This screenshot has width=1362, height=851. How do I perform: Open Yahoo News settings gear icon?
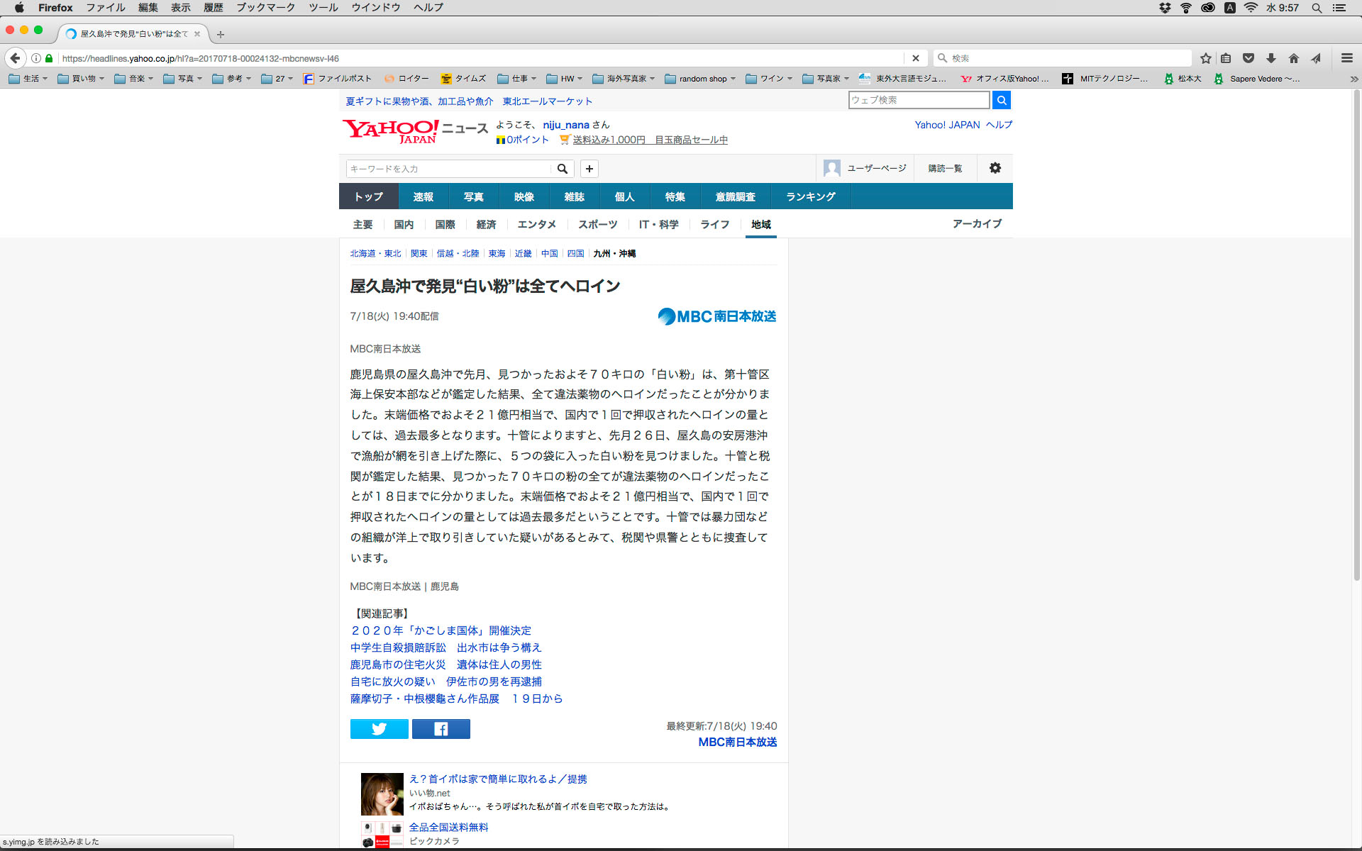995,168
